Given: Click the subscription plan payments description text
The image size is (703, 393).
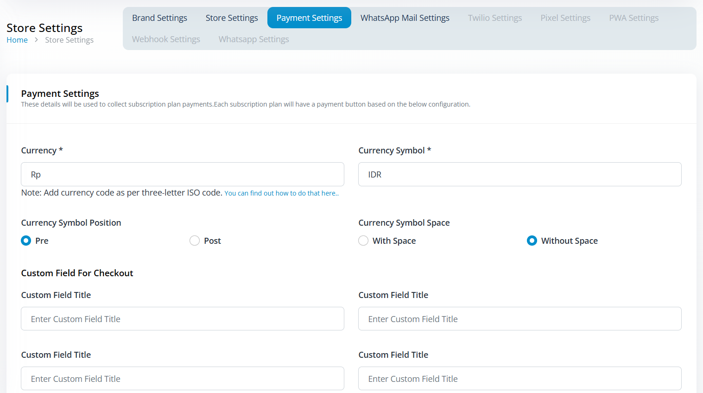Looking at the screenshot, I should (x=246, y=104).
